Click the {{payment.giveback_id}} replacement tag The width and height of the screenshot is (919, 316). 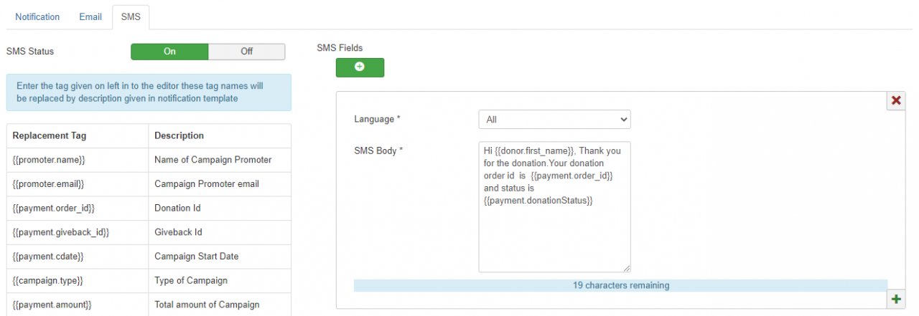tap(61, 232)
